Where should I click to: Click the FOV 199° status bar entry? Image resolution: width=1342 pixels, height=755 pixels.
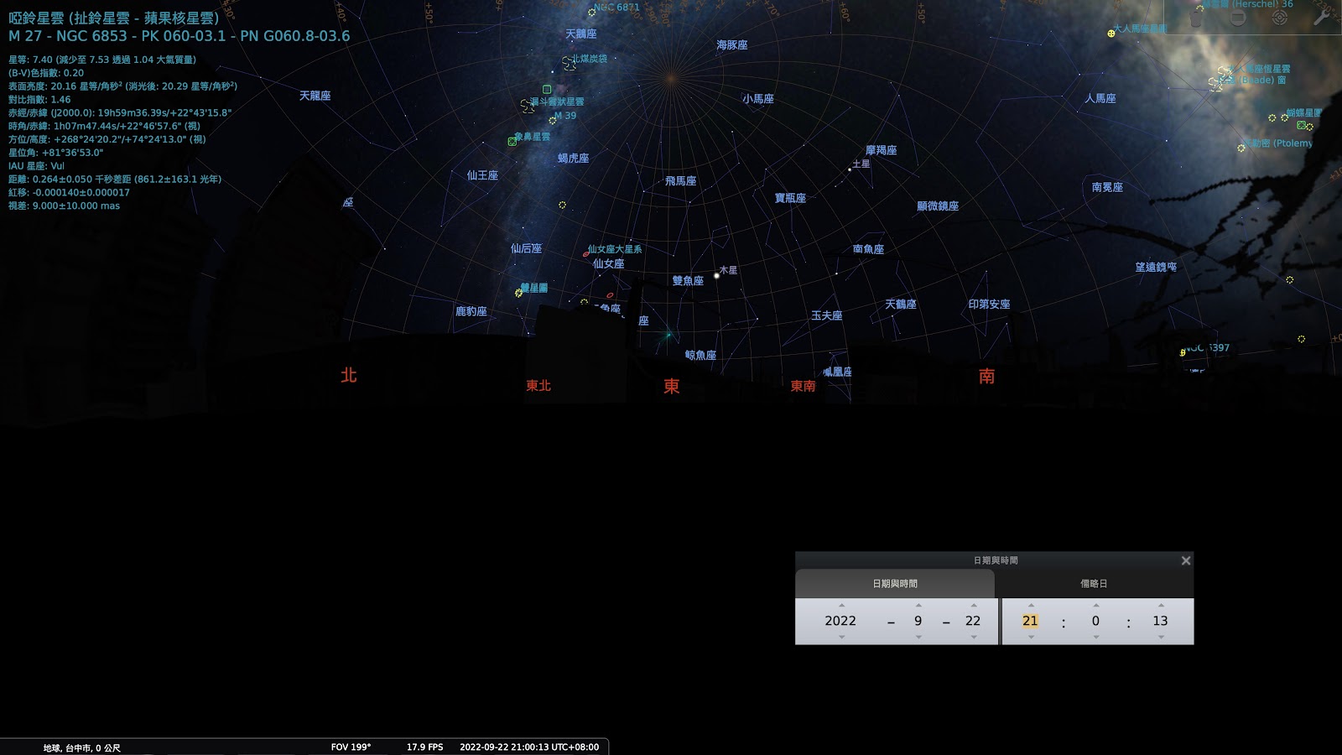351,747
